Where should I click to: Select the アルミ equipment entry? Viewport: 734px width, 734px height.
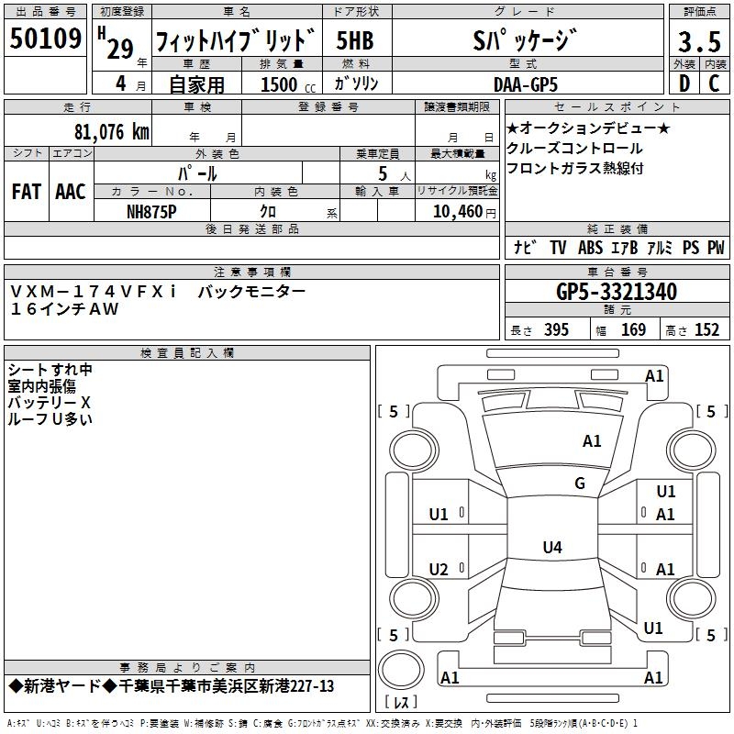click(x=660, y=247)
